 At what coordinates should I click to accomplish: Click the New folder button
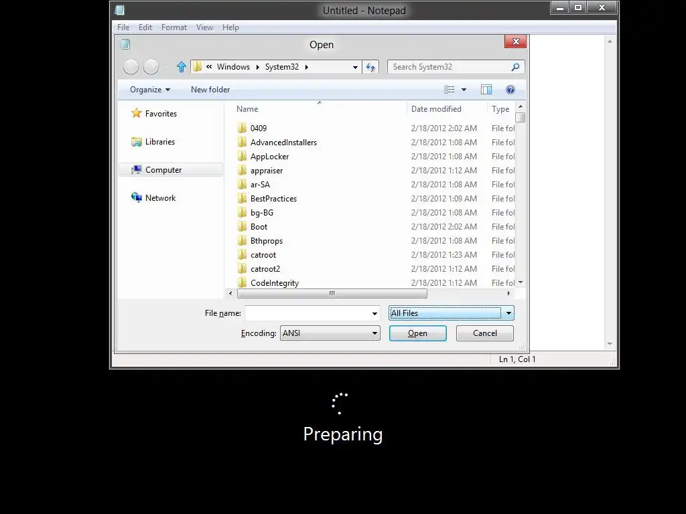(x=210, y=90)
